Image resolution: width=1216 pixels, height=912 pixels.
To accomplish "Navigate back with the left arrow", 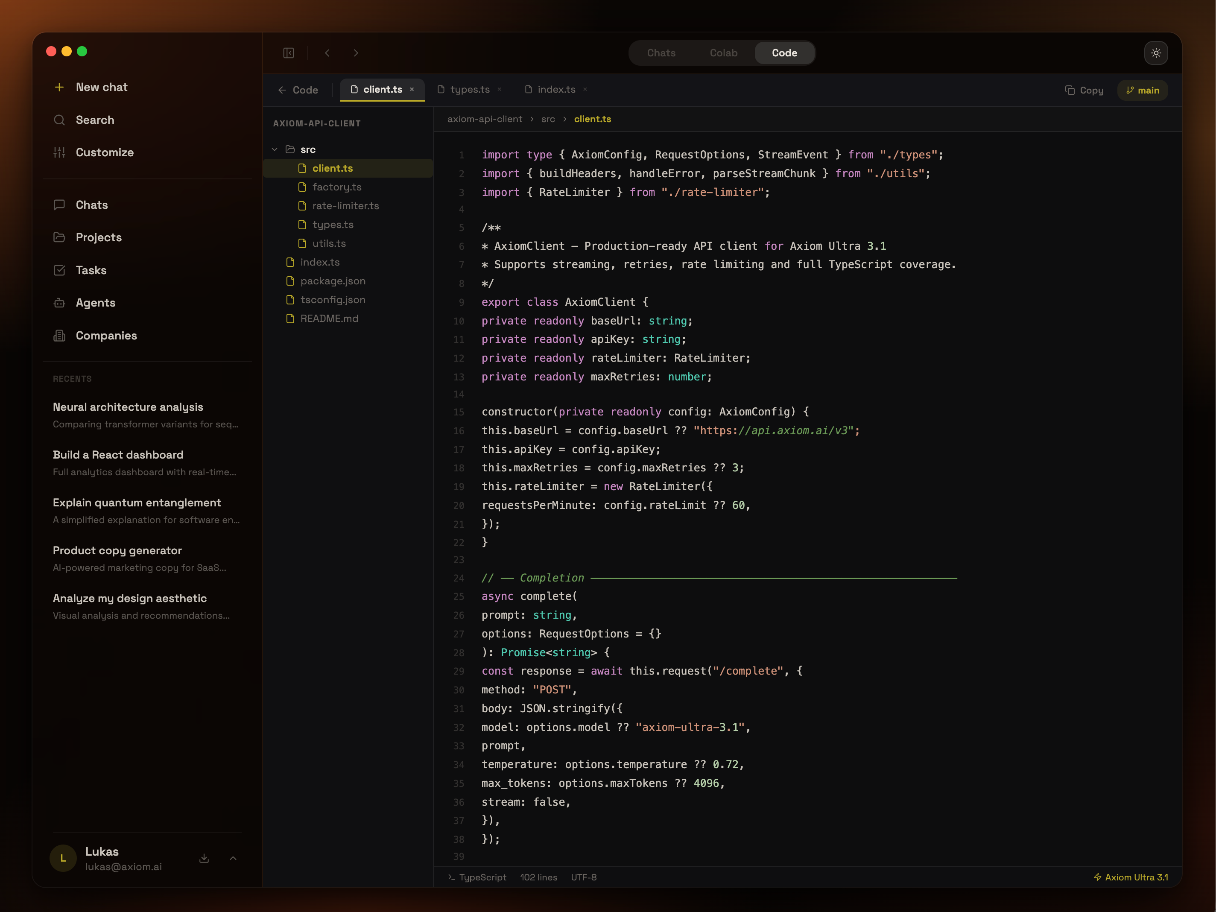I will click(327, 53).
